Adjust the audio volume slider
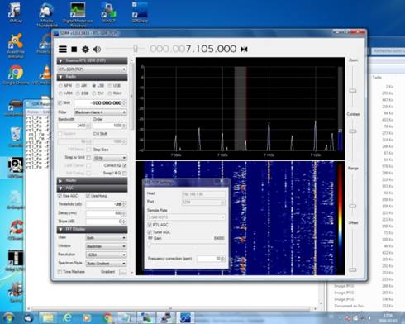This screenshot has width=405, height=324. (x=136, y=49)
